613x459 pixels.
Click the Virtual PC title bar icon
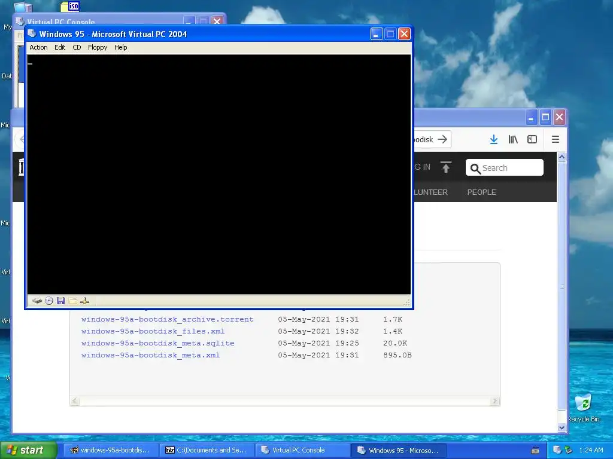tap(32, 33)
